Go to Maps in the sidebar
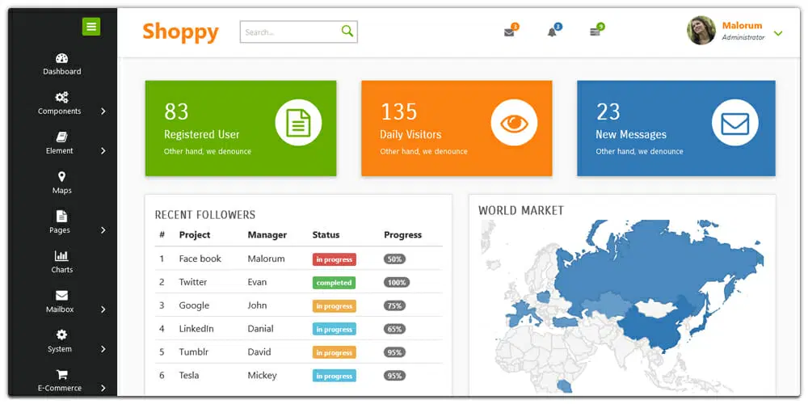This screenshot has height=404, width=808. coord(62,183)
